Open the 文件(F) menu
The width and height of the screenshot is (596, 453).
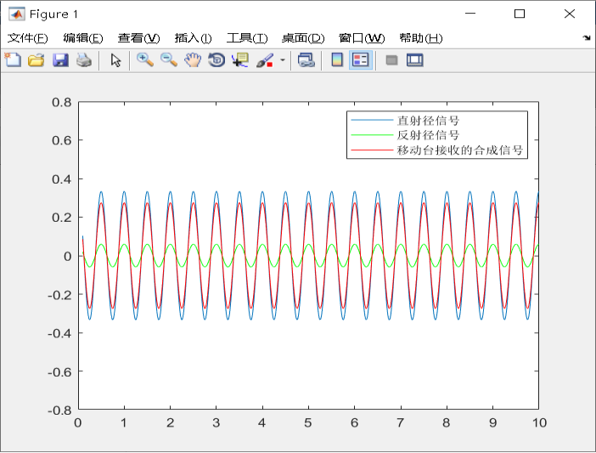click(x=28, y=38)
